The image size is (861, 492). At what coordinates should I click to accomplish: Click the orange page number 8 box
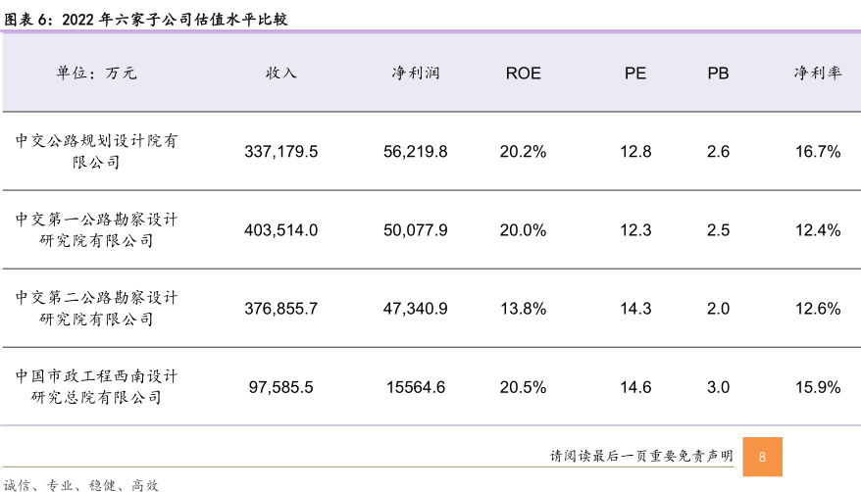coord(763,457)
